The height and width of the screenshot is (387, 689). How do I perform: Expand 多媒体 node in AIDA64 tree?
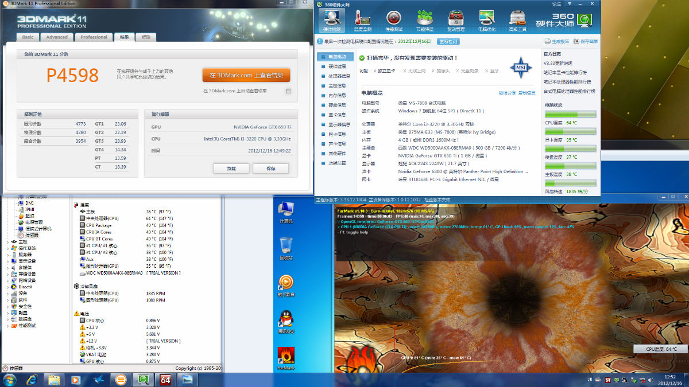(8, 267)
